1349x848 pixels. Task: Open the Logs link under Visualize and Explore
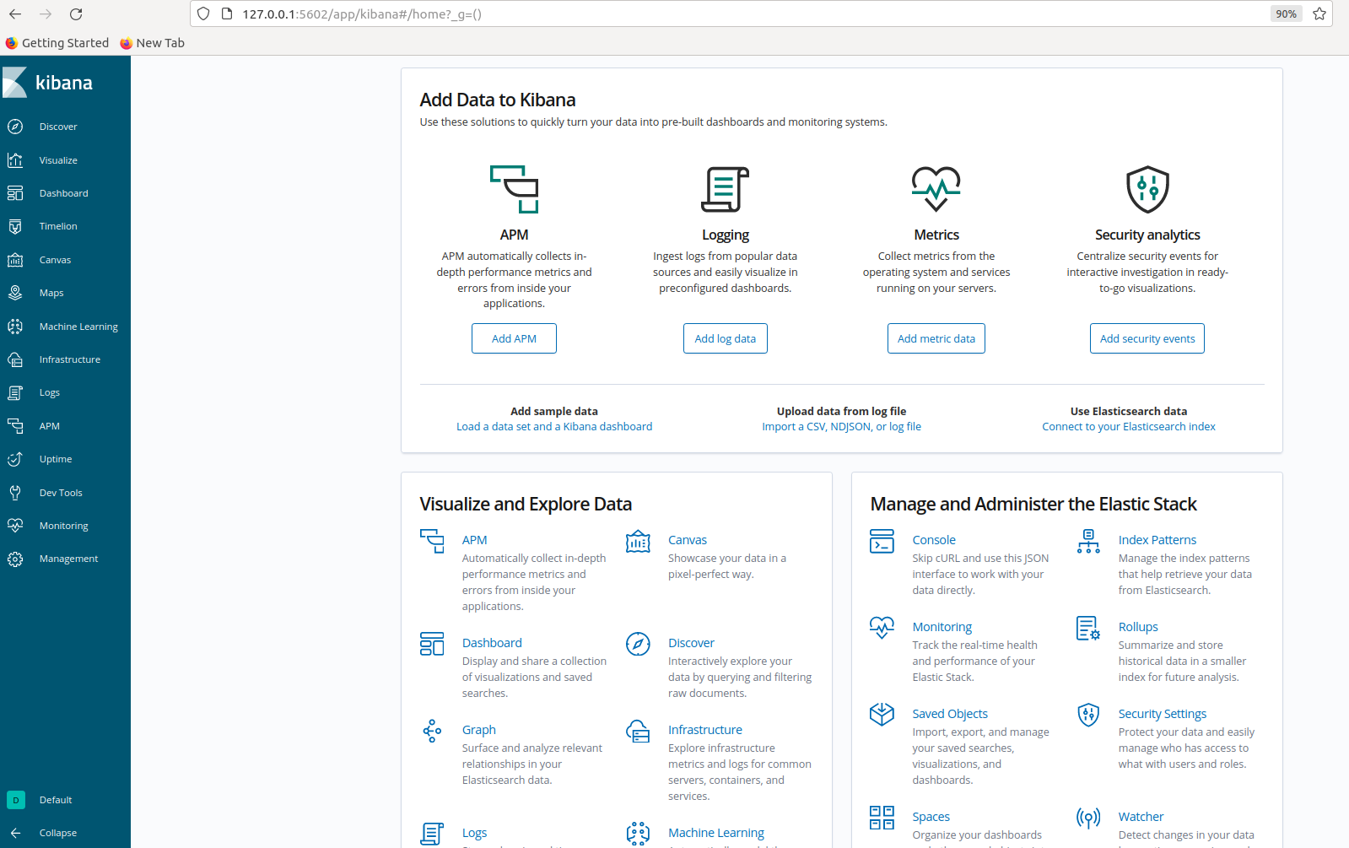click(474, 833)
